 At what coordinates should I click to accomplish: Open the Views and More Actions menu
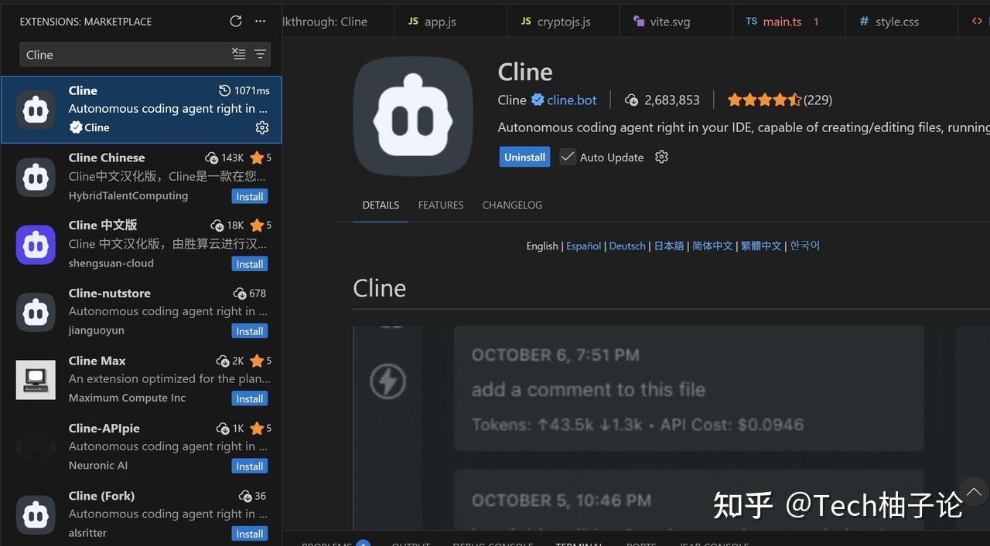259,21
